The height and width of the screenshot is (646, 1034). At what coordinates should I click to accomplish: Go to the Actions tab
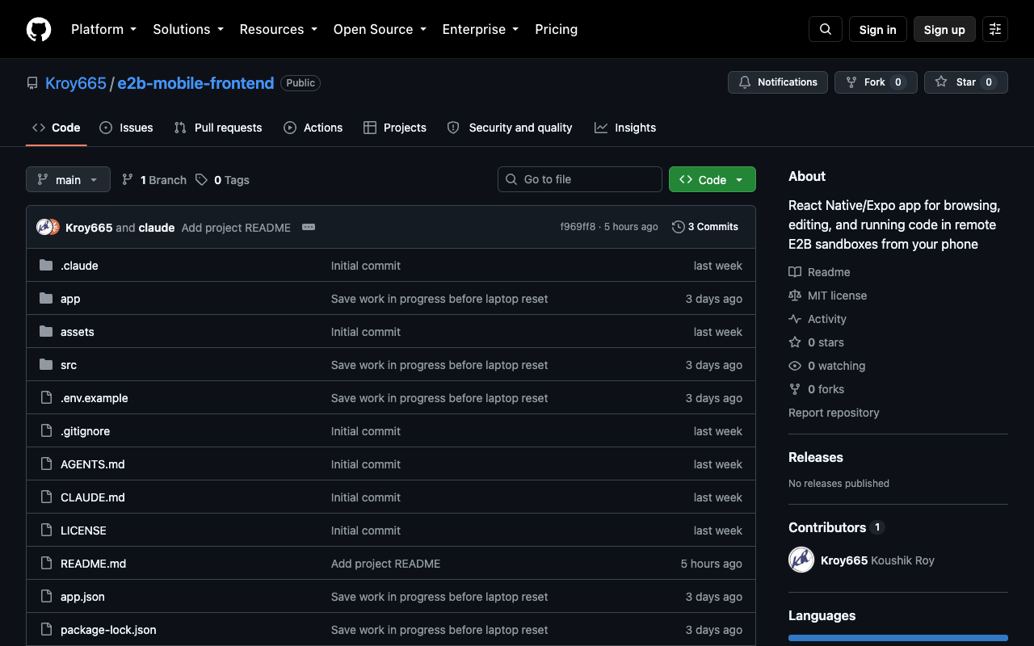click(x=313, y=128)
